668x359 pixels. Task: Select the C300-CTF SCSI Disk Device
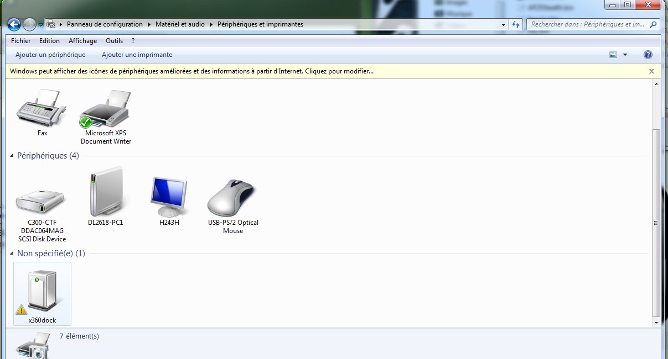click(42, 215)
